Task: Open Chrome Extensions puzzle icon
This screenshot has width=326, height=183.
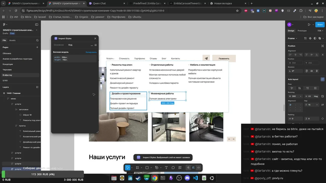Action: (x=301, y=11)
